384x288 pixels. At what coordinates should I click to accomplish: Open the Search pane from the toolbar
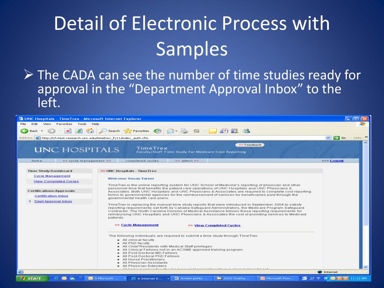pyautogui.click(x=109, y=131)
